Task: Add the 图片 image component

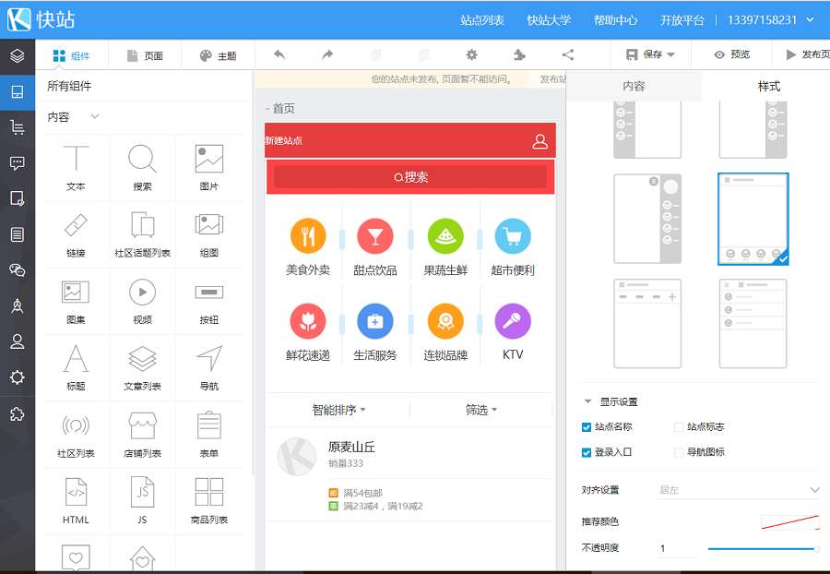Action: click(x=209, y=168)
